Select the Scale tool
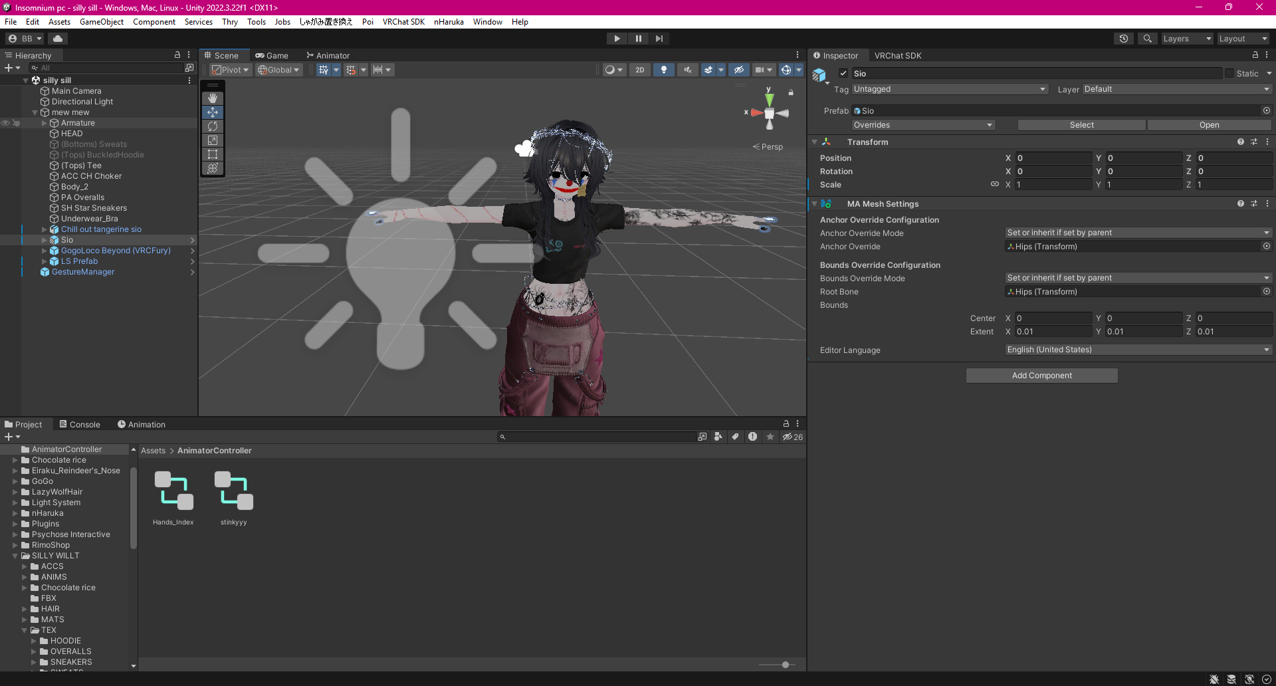1276x686 pixels. (213, 140)
